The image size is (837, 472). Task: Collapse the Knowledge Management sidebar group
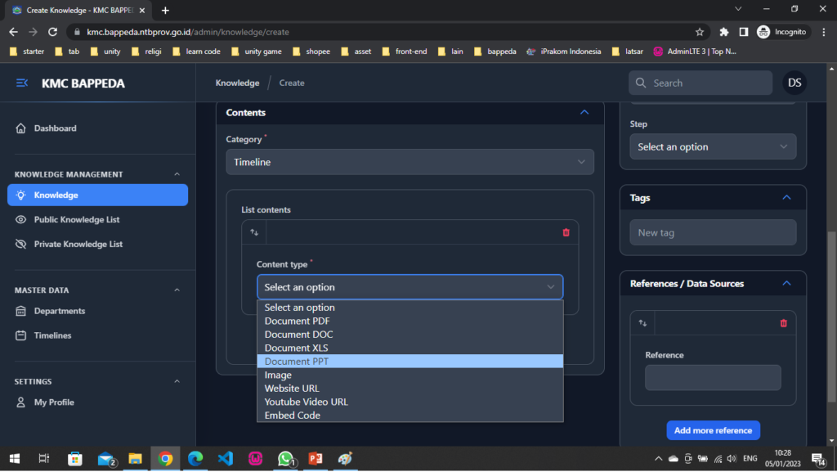tap(177, 174)
